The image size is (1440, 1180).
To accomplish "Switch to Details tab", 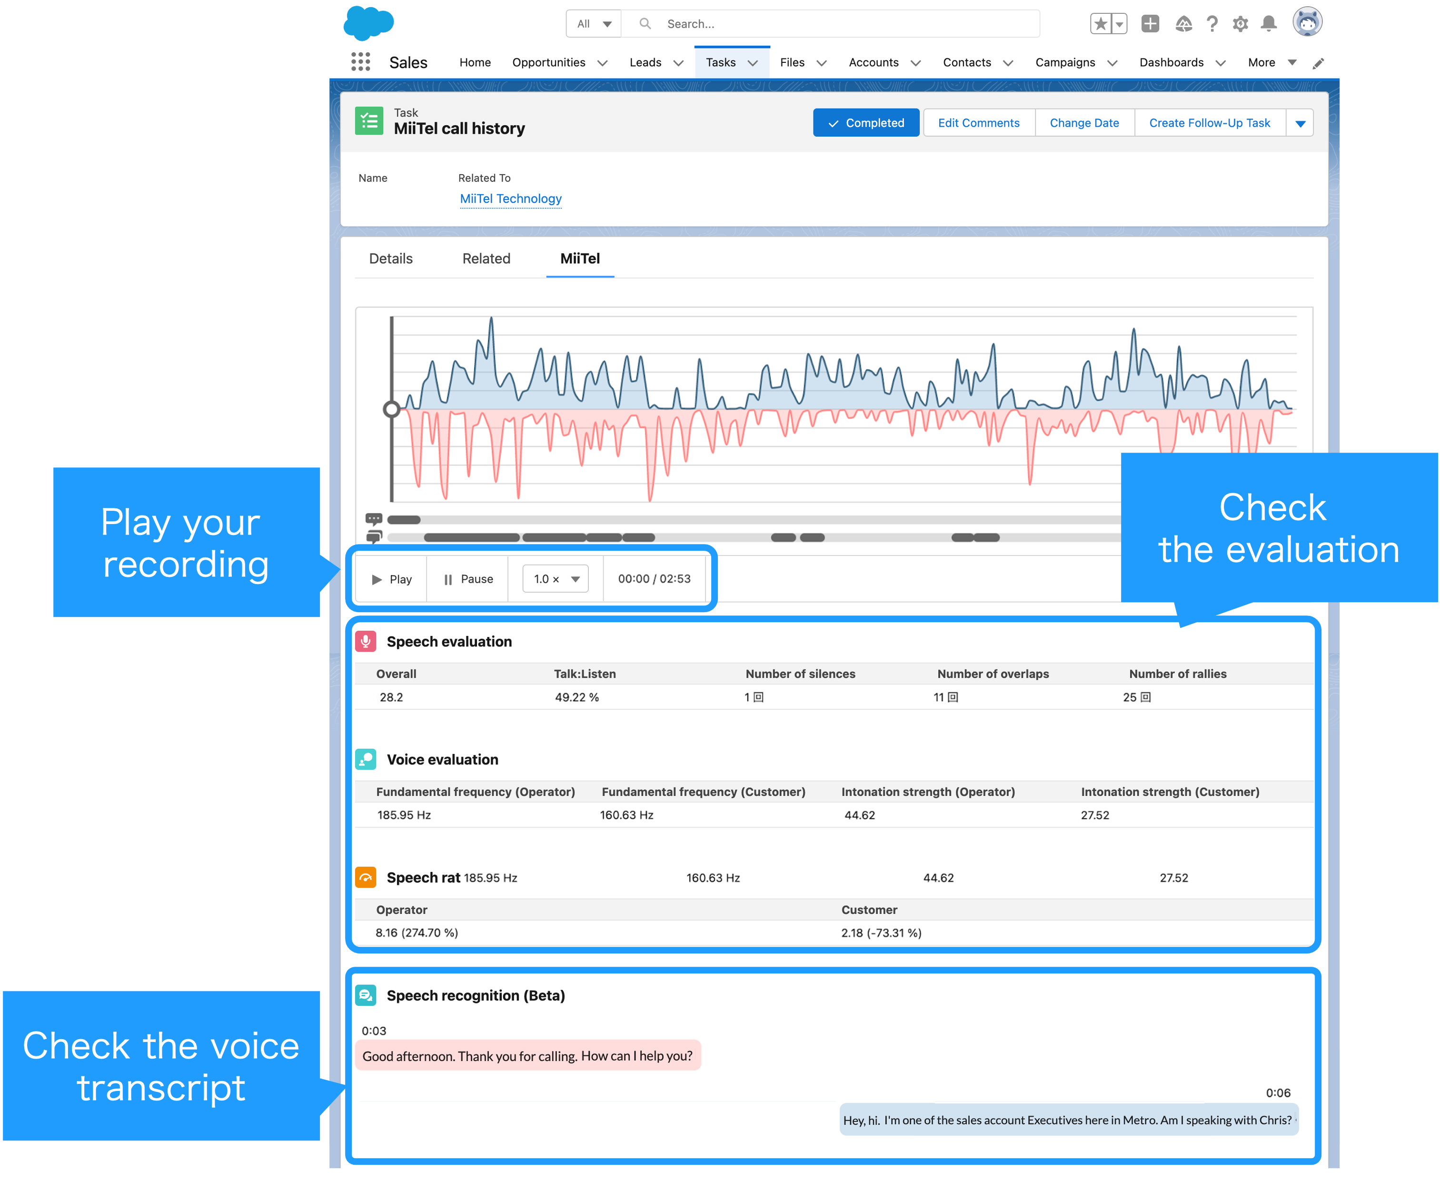I will tap(391, 258).
